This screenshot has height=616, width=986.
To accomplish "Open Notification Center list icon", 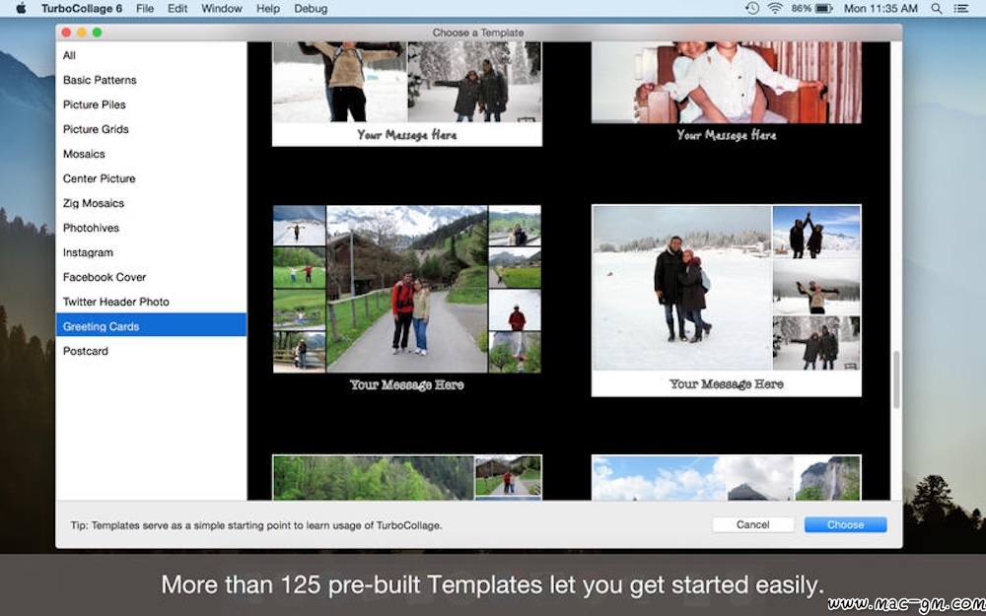I will (x=960, y=9).
